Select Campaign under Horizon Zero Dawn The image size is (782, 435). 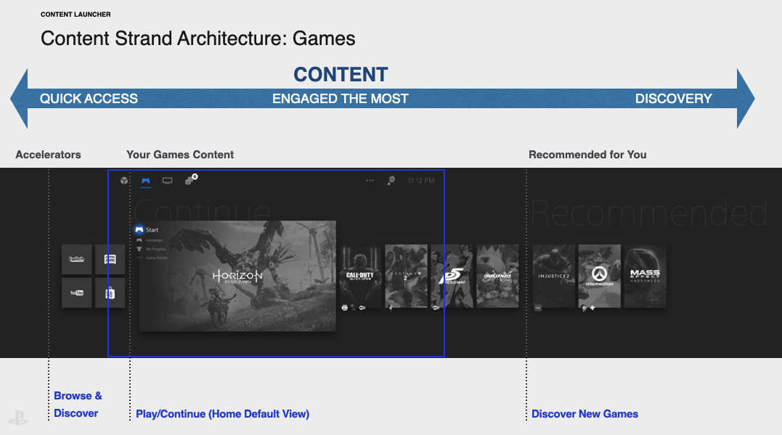coord(150,240)
